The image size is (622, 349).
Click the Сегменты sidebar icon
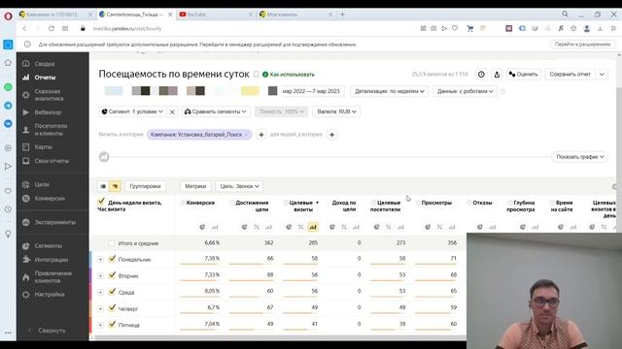(26, 245)
